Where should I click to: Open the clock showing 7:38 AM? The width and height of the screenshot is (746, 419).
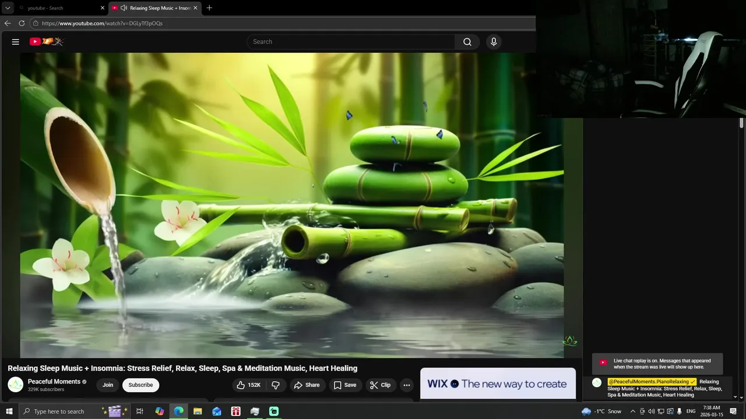click(x=712, y=411)
